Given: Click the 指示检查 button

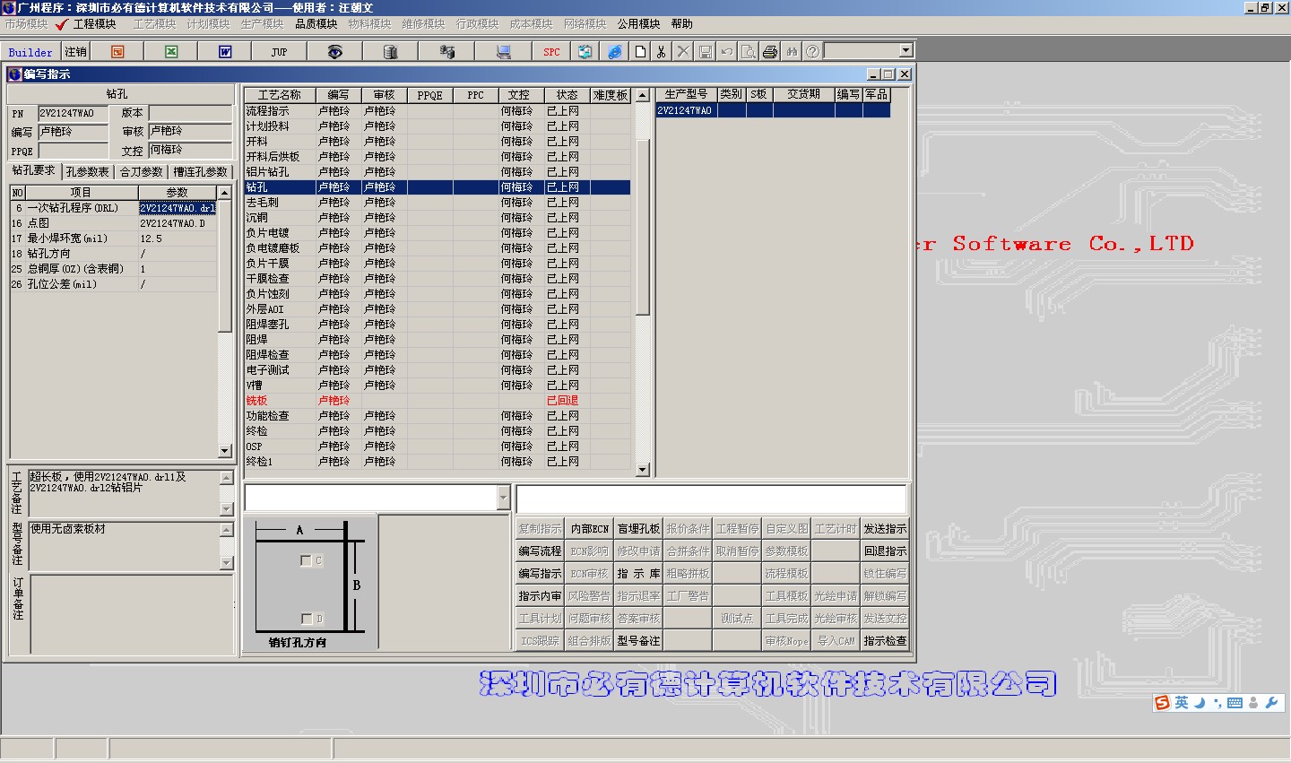Looking at the screenshot, I should 885,641.
